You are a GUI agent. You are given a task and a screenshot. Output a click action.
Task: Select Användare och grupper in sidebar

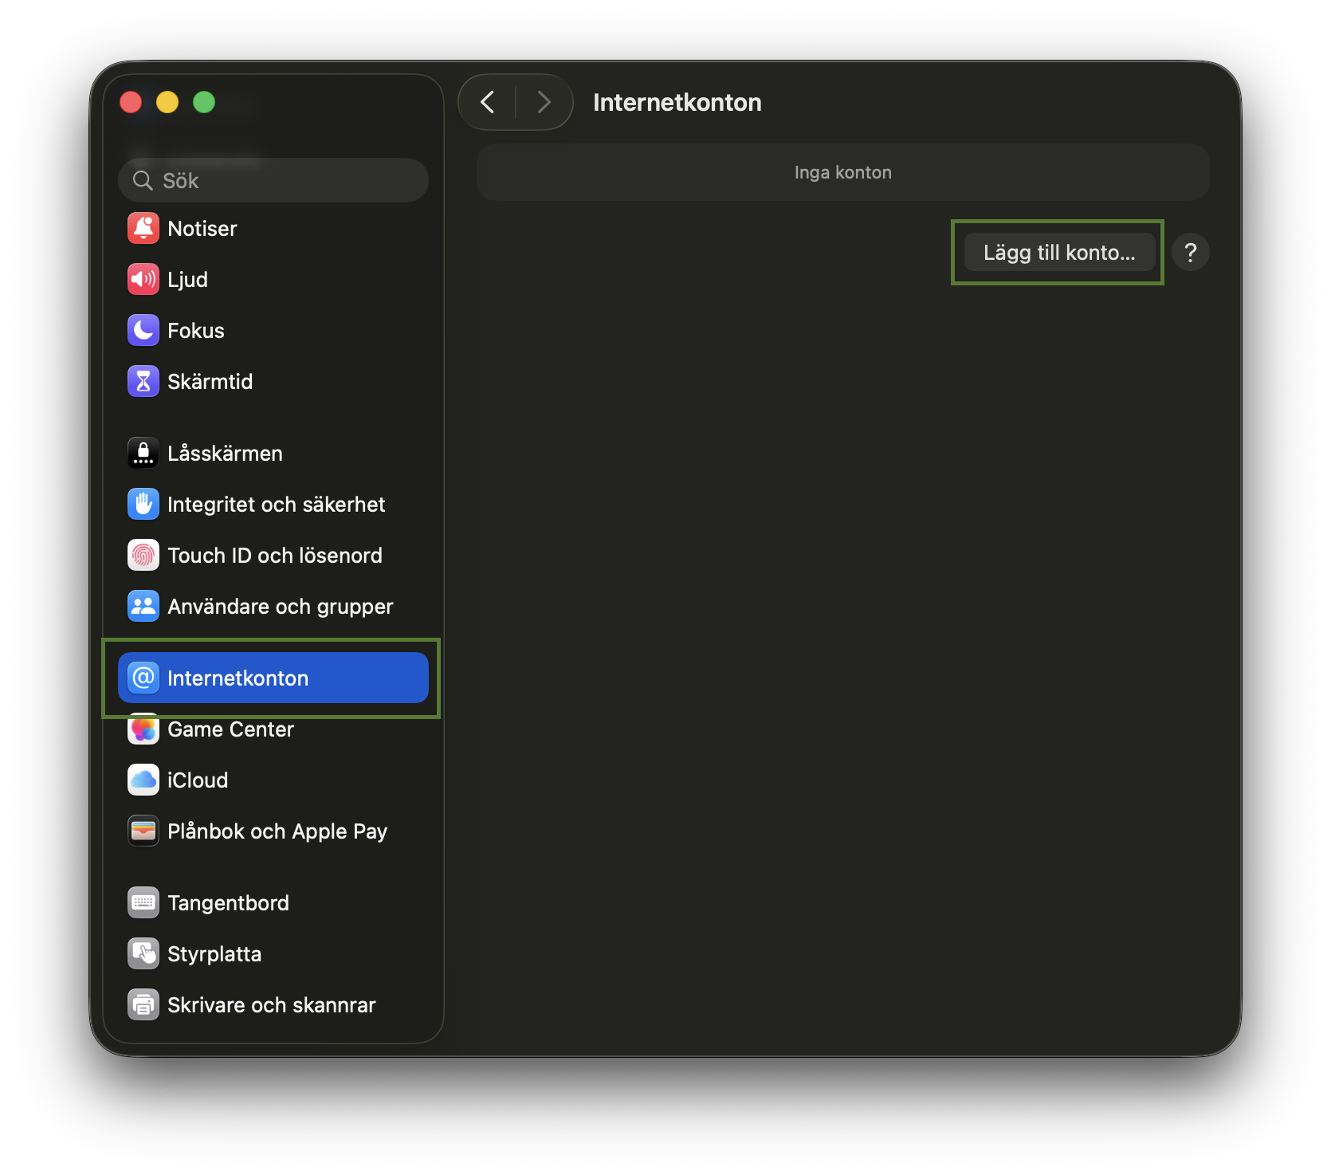[x=280, y=607]
